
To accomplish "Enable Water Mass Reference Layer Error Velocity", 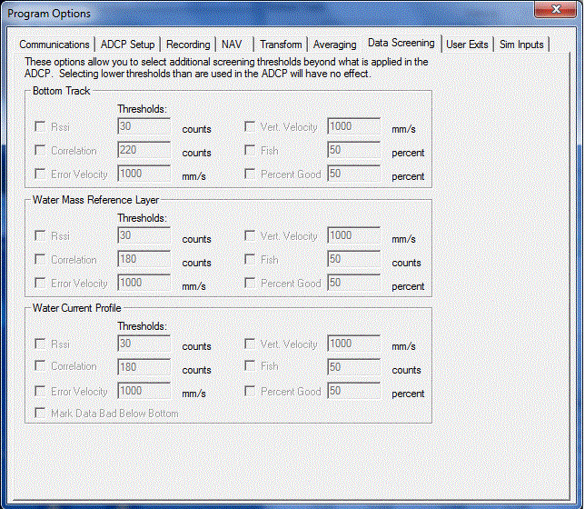I will [x=40, y=284].
